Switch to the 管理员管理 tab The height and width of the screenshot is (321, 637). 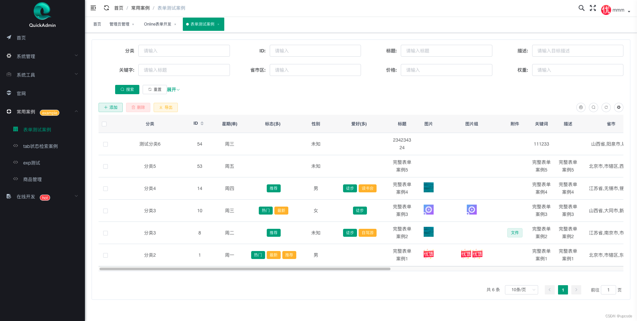pyautogui.click(x=119, y=24)
